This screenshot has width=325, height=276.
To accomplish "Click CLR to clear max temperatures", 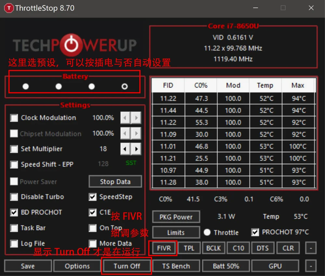I will [x=288, y=248].
